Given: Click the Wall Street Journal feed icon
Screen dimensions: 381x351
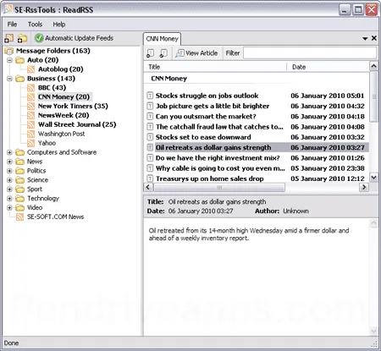Looking at the screenshot, I should tap(30, 124).
